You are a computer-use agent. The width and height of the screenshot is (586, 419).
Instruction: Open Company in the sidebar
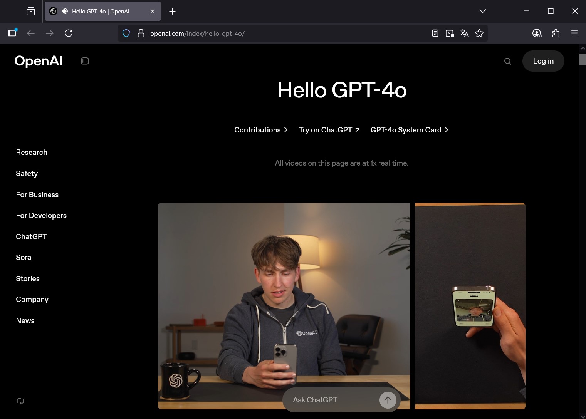point(32,299)
